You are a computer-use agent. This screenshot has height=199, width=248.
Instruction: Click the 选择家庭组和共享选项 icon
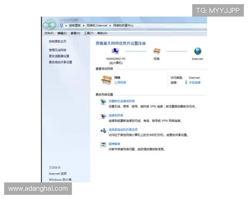pos(103,131)
